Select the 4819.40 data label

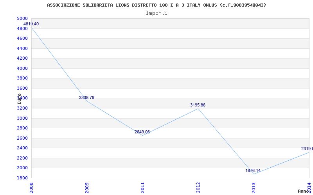(31, 24)
